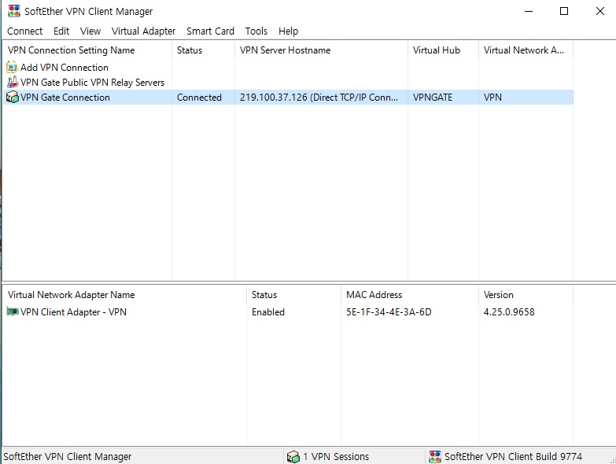The height and width of the screenshot is (464, 616).
Task: Select the Add VPN Connection text
Action: pos(65,68)
